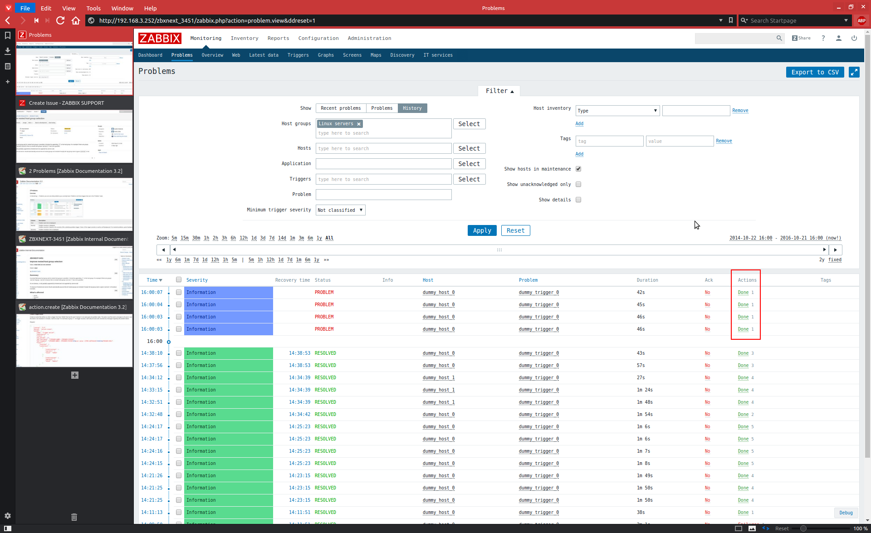Log out using the power icon
Viewport: 871px width, 533px height.
pyautogui.click(x=854, y=38)
